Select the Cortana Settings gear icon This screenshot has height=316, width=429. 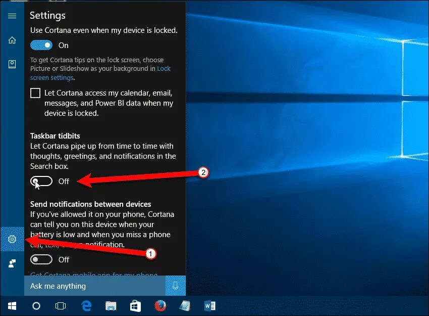point(12,239)
